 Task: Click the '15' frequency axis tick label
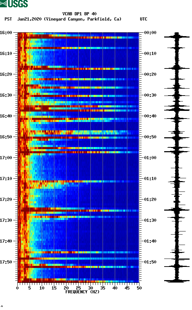pos(54,288)
